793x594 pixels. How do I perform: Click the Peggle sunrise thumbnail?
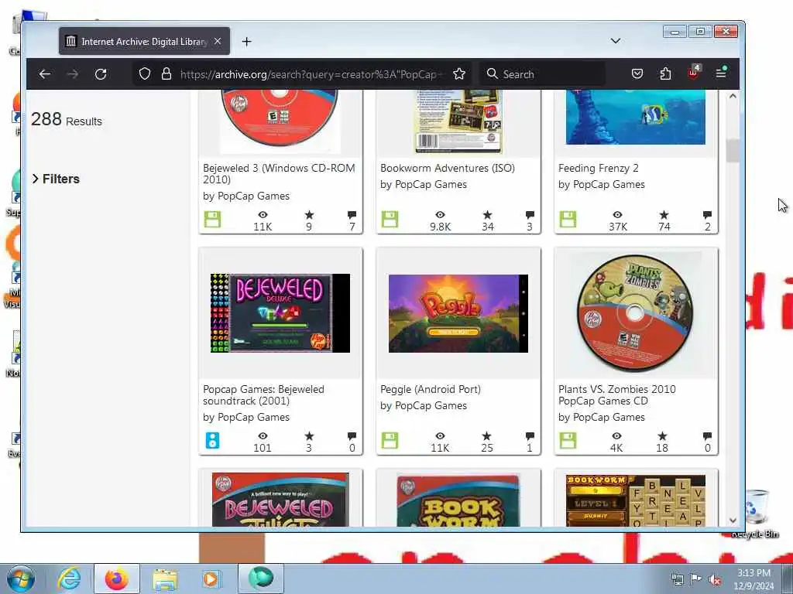[x=458, y=313]
